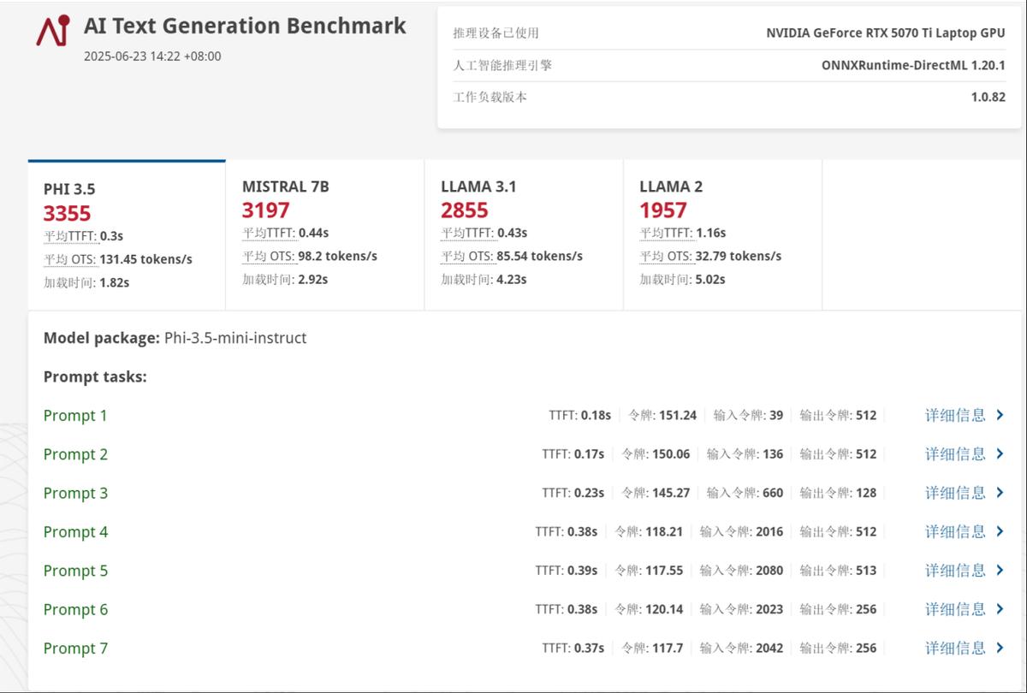Open 详细信息 details link for Prompt 2
1027x693 pixels.
pos(955,454)
